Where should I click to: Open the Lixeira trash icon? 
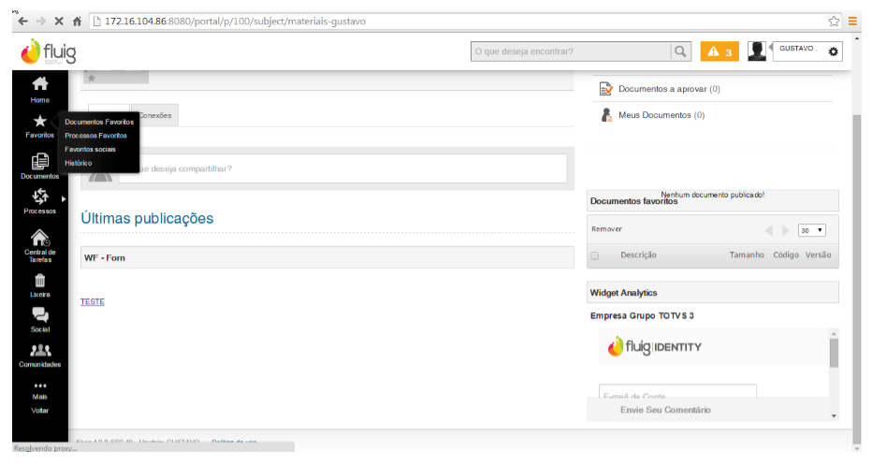(40, 283)
